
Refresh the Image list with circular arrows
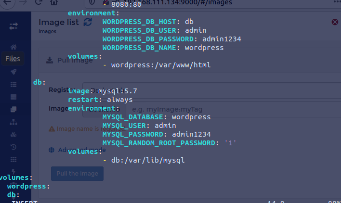pyautogui.click(x=88, y=22)
